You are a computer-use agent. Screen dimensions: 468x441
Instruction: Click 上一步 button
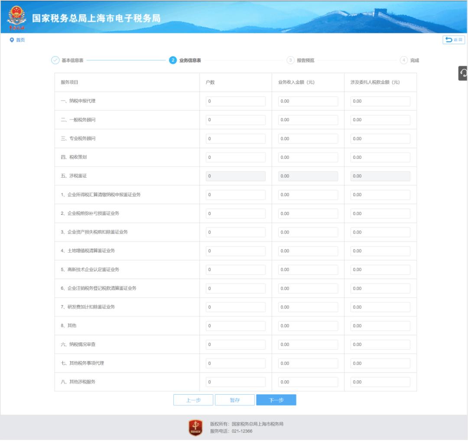[x=193, y=400]
